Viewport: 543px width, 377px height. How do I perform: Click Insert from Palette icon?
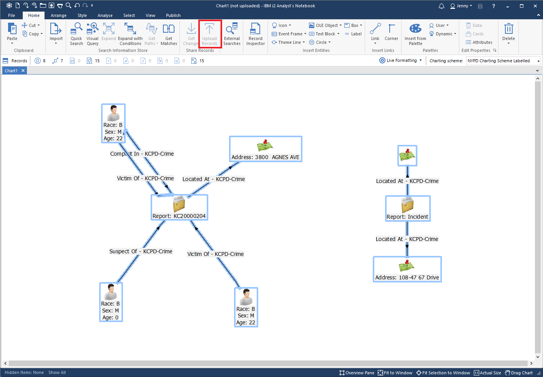pos(415,30)
